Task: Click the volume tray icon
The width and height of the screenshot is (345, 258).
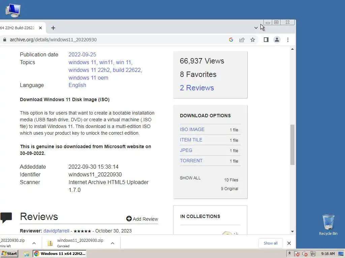Action: [x=305, y=254]
